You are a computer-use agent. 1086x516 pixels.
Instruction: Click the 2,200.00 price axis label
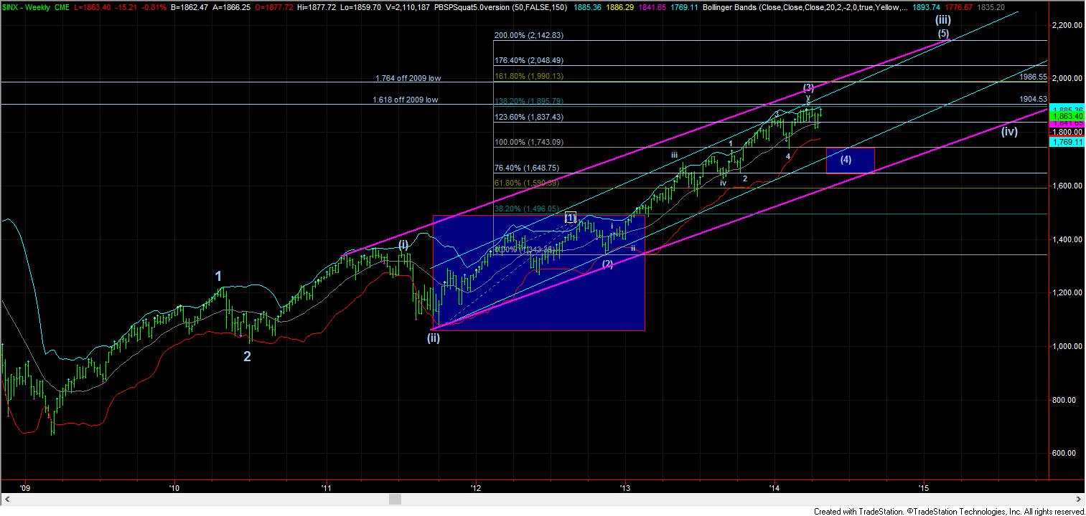pos(1066,24)
